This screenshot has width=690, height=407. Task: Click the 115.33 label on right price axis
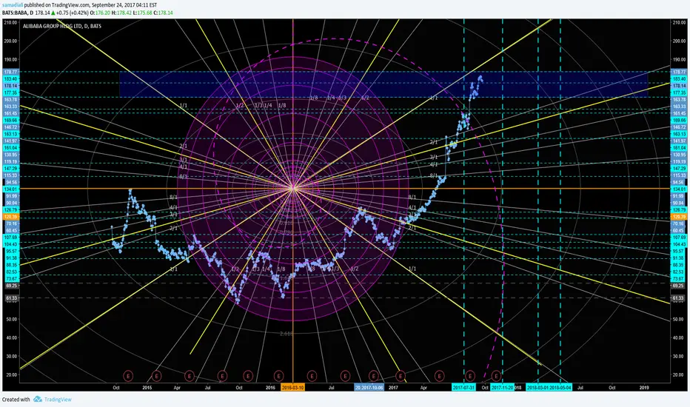click(679, 175)
